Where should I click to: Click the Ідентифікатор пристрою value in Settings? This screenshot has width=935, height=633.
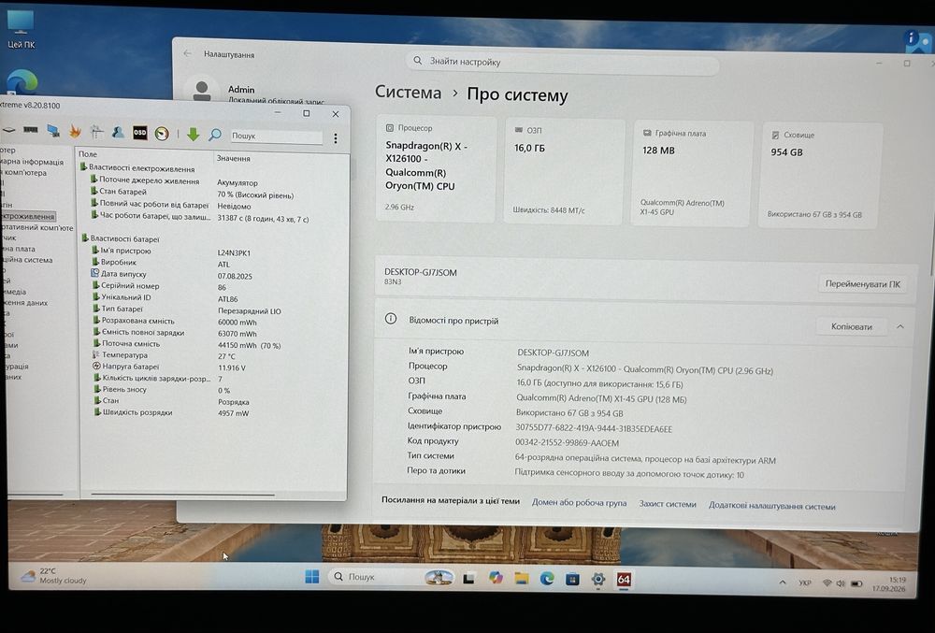pyautogui.click(x=594, y=428)
